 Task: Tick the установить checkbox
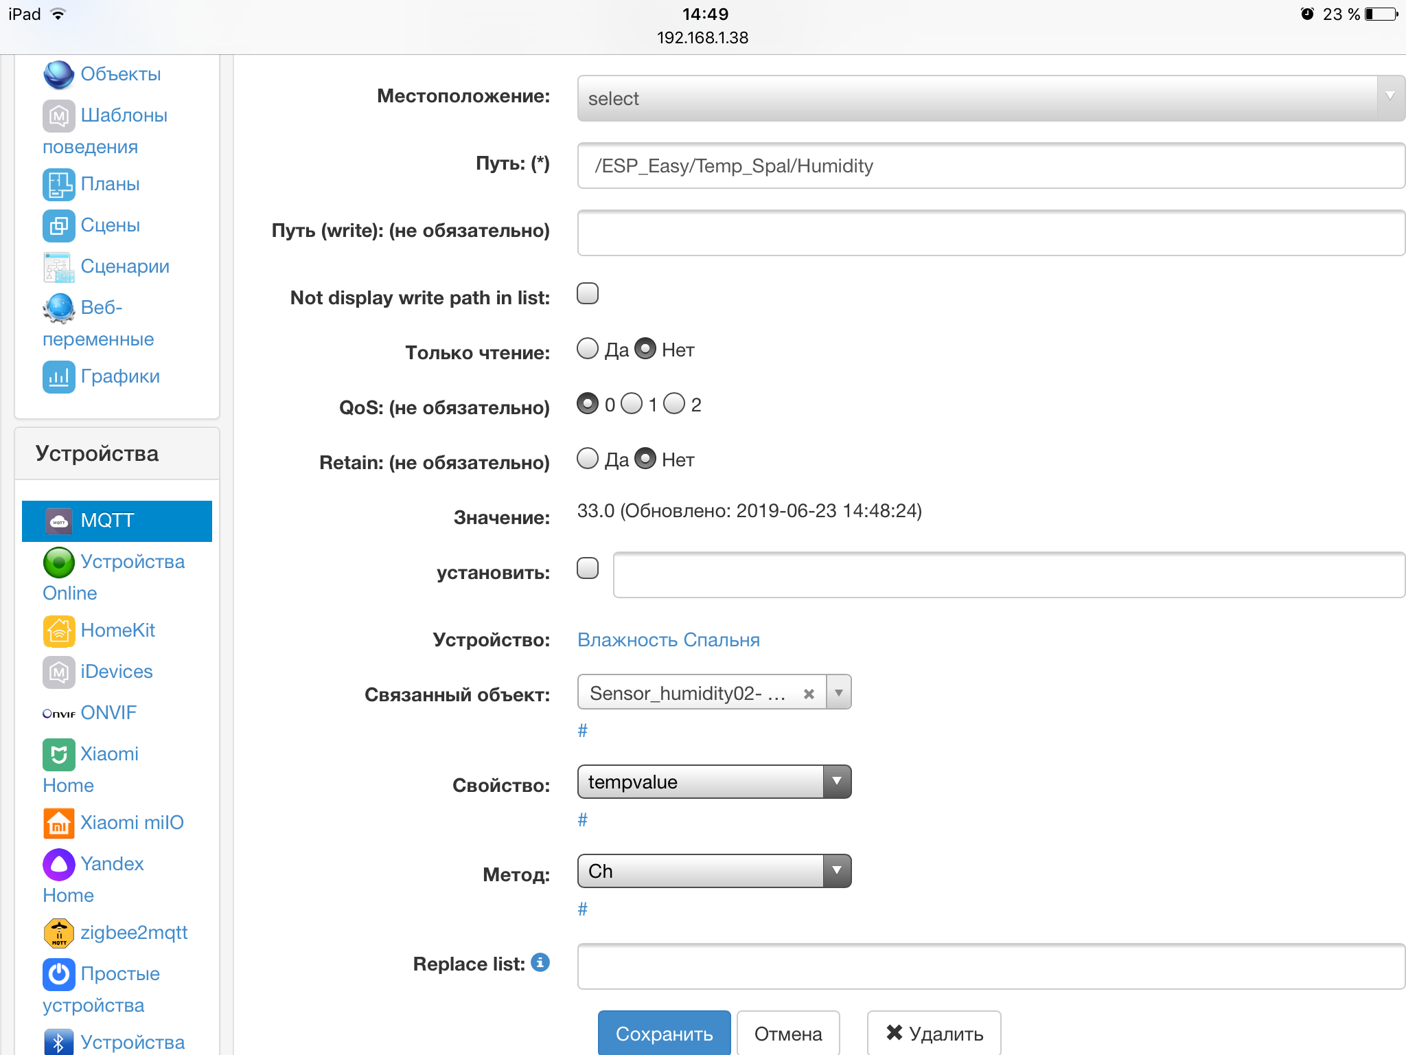click(588, 569)
